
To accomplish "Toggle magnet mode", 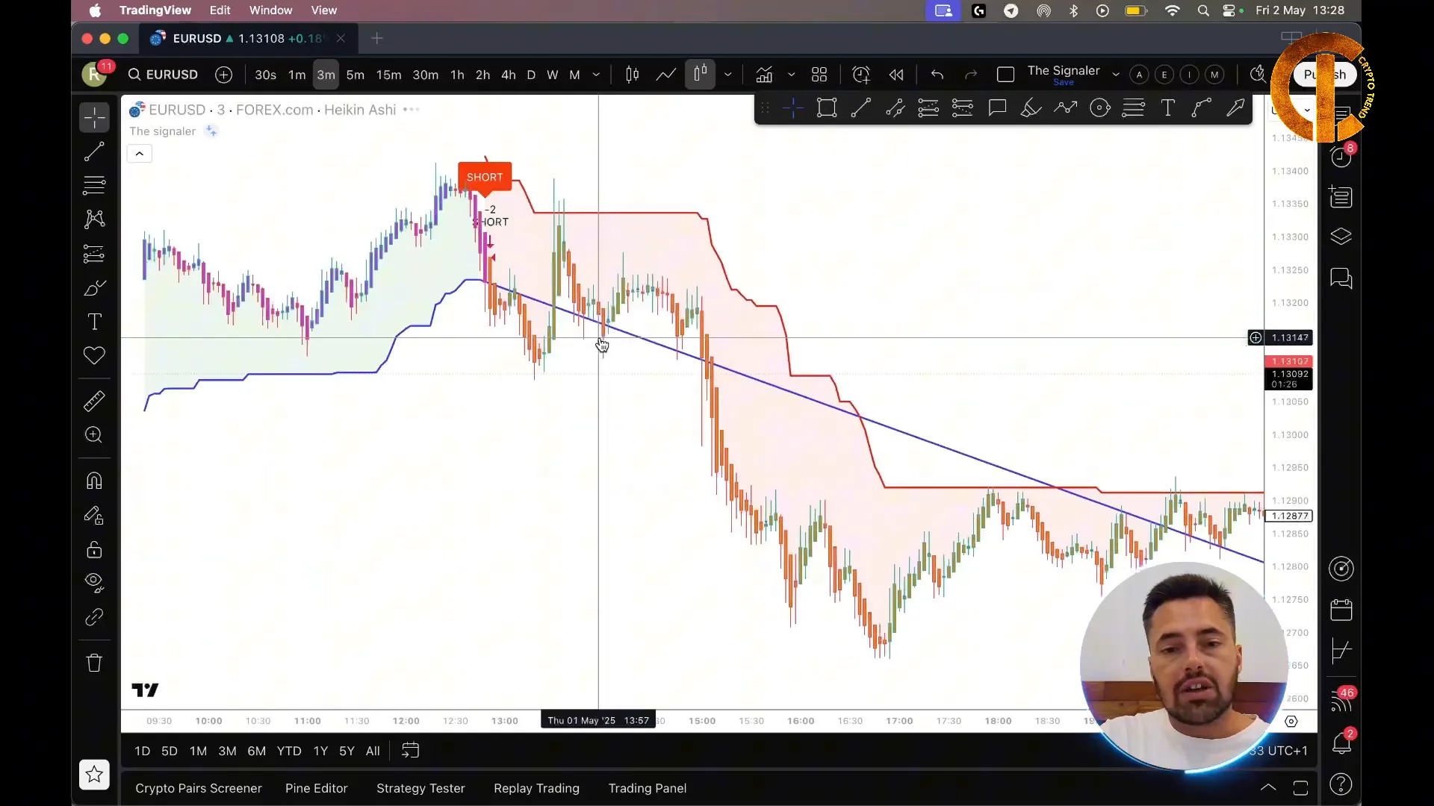I will [x=94, y=481].
